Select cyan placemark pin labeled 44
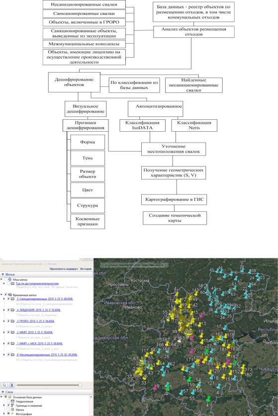This screenshot has width=278, height=416. (220, 271)
